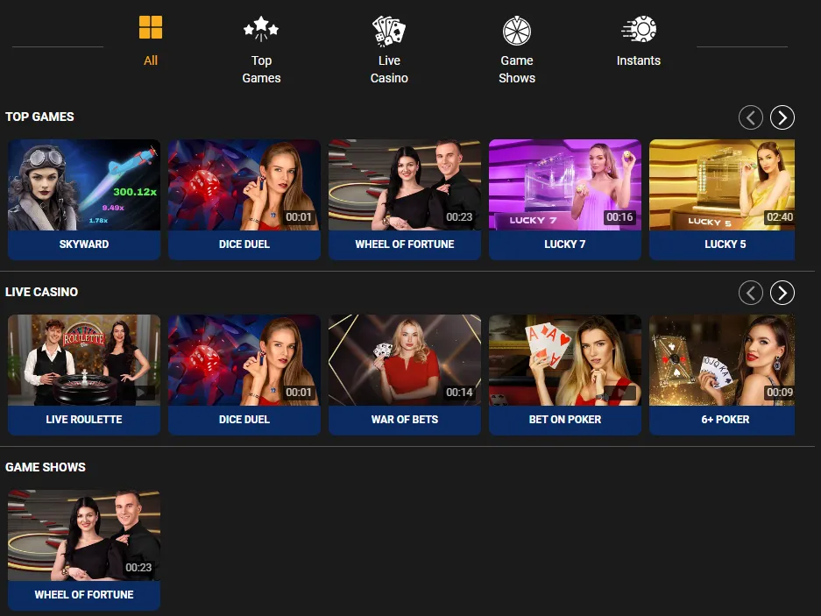The width and height of the screenshot is (821, 616).
Task: Click Live Casino previous arrow
Action: (x=751, y=292)
